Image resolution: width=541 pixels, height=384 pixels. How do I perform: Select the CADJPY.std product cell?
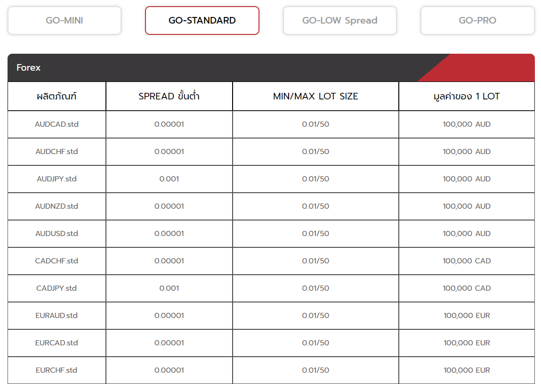tap(57, 288)
